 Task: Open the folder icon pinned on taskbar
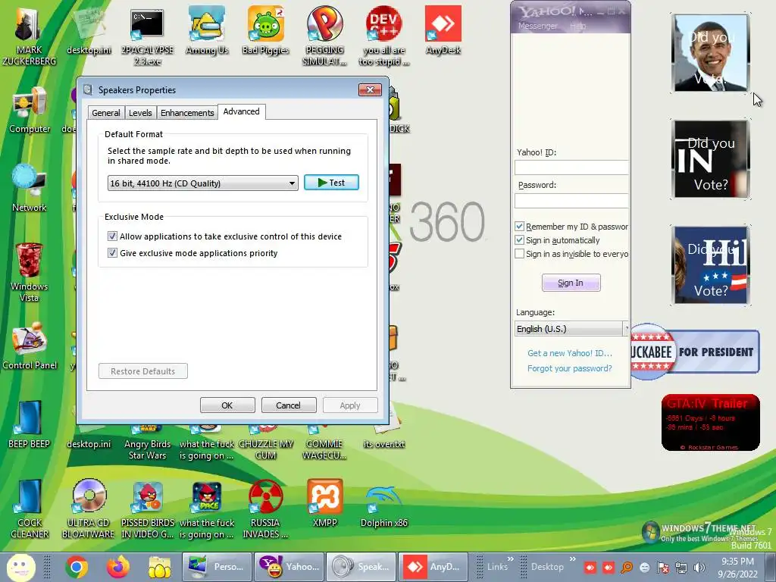point(159,567)
